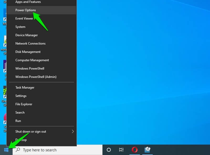Expand Shut down or sign out submenu
This screenshot has height=155, width=210.
[x=41, y=131]
